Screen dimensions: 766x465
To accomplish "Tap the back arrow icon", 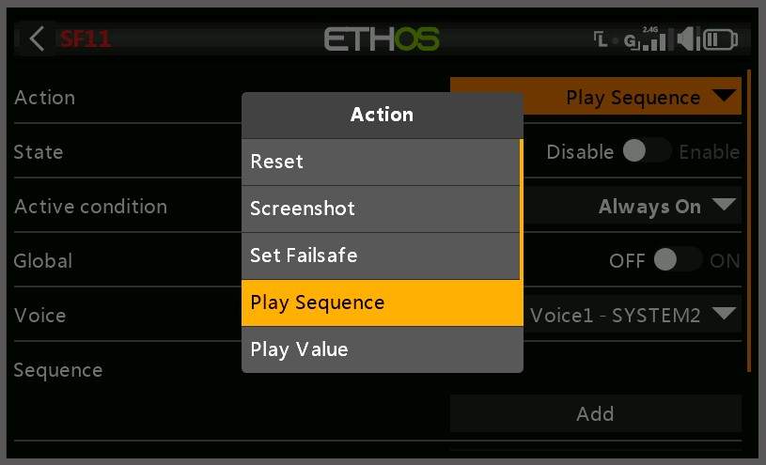I will click(37, 39).
